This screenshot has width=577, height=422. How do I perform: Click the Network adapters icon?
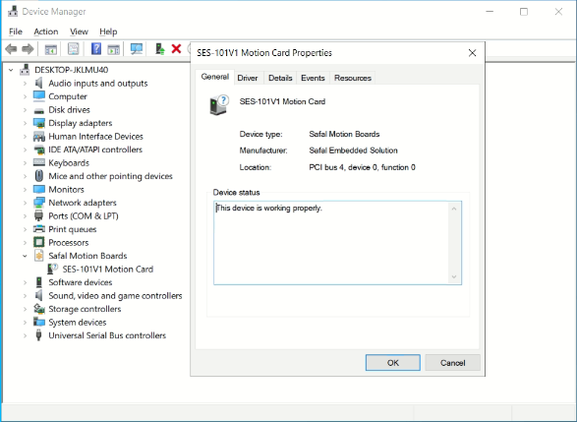39,203
